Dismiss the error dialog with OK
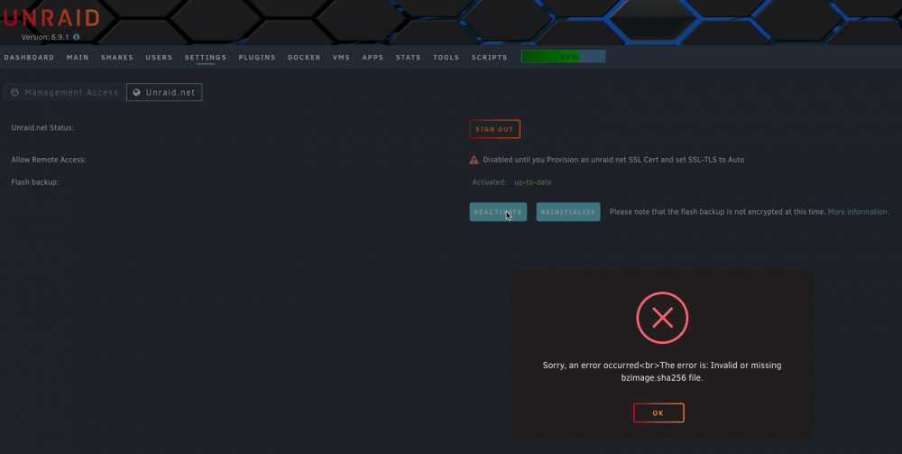The height and width of the screenshot is (454, 902). tap(658, 413)
